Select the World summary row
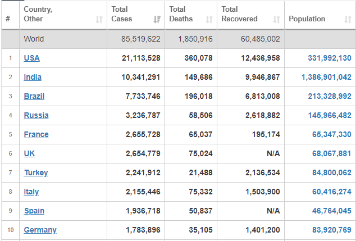Image resolution: width=356 pixels, height=241 pixels. pyautogui.click(x=179, y=39)
